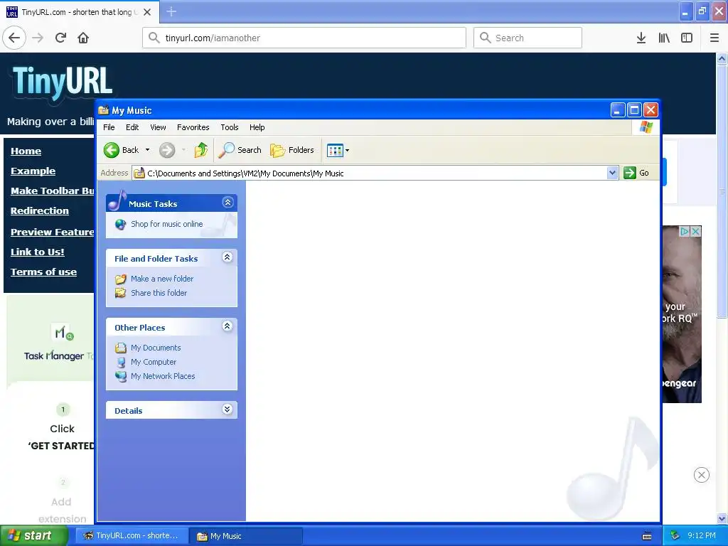Click the Firefox reload button
Screen dimensions: 728x546
tap(61, 38)
